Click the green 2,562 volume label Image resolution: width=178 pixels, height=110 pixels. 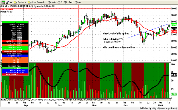174,94
